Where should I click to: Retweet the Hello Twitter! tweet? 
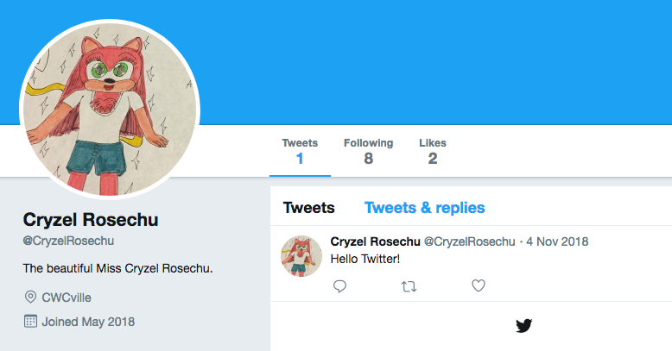tap(409, 286)
